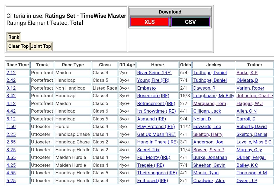274x190 pixels.
Task: View trainer Lavelle, Miss E C
Action: click(254, 142)
